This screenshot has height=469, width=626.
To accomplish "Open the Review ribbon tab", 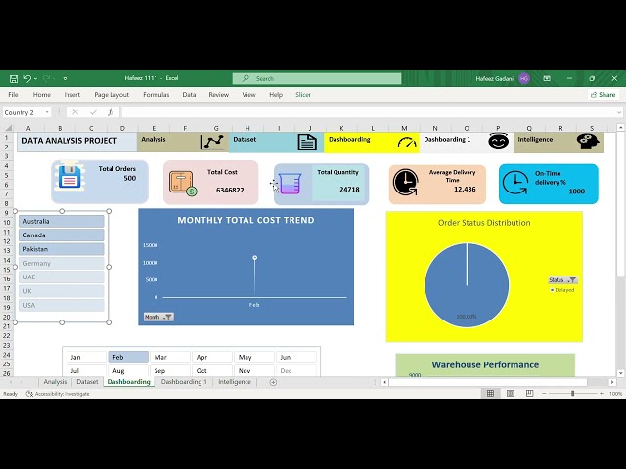I will 219,95.
